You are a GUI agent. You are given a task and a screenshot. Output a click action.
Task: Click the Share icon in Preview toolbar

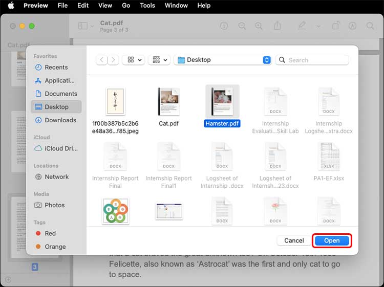277,26
